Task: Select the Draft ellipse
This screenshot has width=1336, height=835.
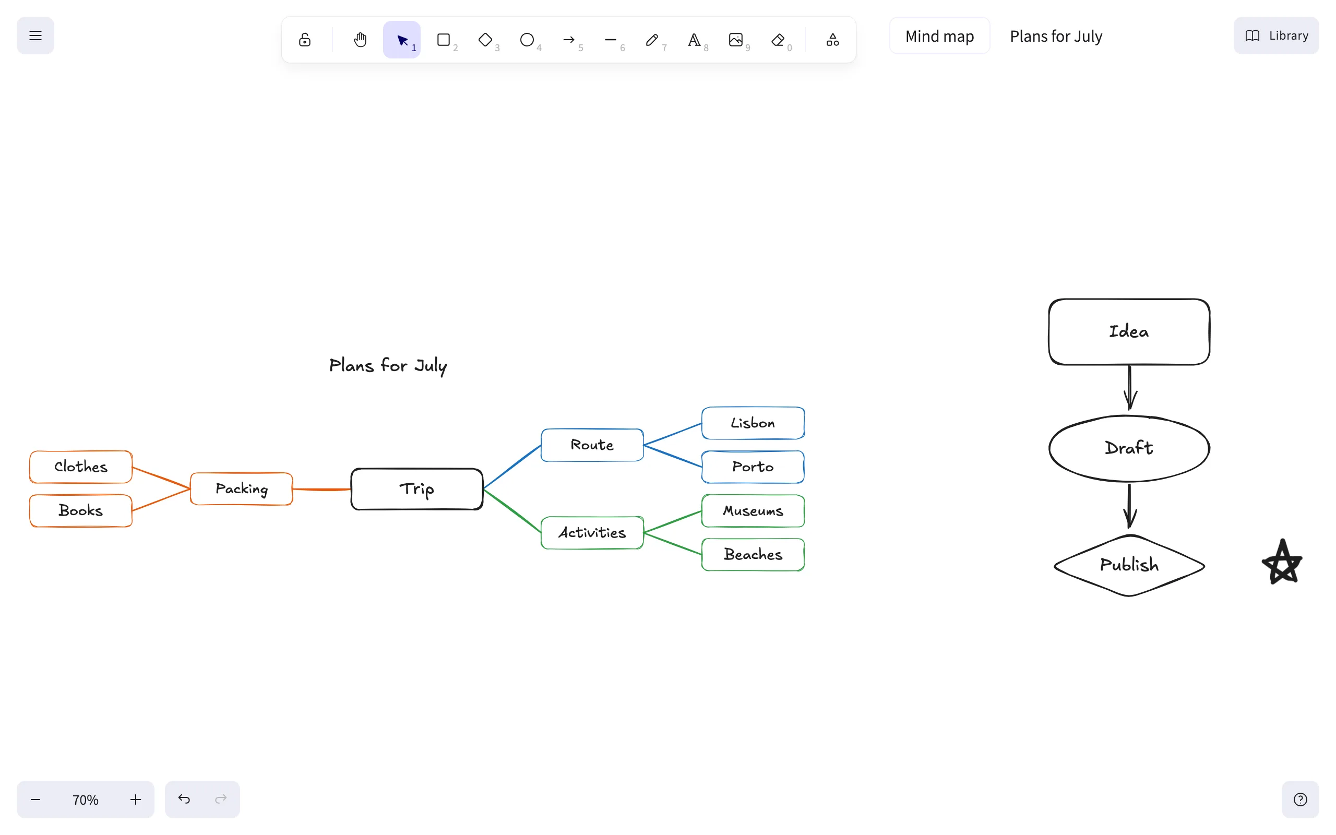Action: [x=1129, y=448]
